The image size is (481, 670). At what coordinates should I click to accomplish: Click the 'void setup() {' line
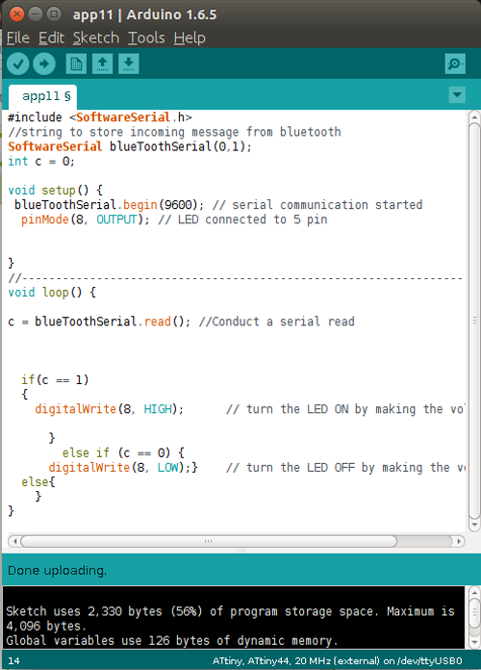tap(55, 191)
